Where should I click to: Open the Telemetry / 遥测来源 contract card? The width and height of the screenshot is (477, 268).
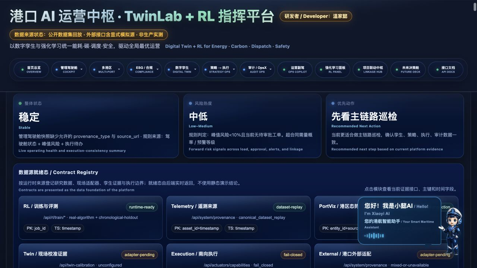click(238, 217)
